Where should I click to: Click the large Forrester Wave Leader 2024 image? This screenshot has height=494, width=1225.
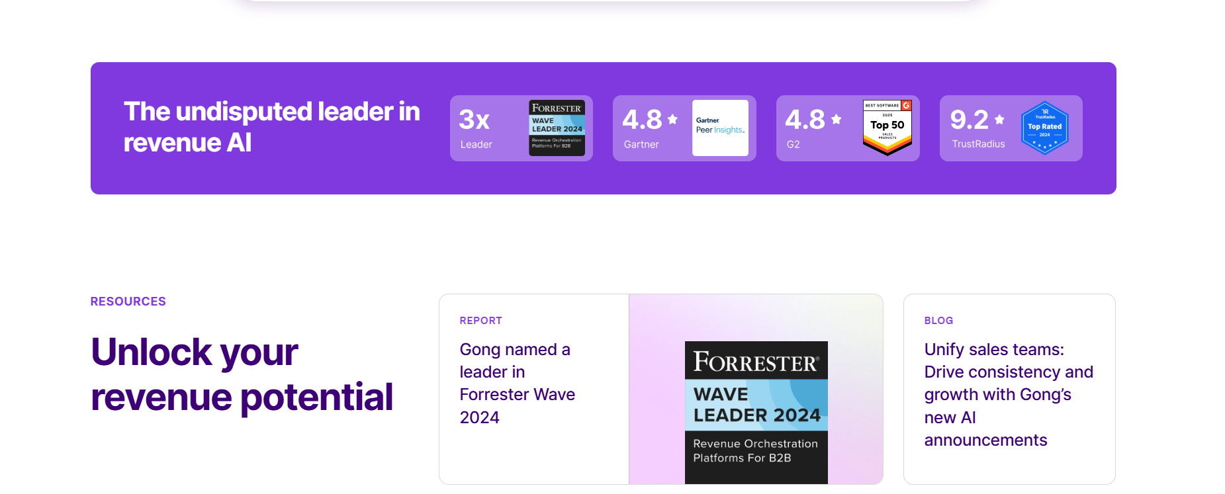pyautogui.click(x=756, y=413)
